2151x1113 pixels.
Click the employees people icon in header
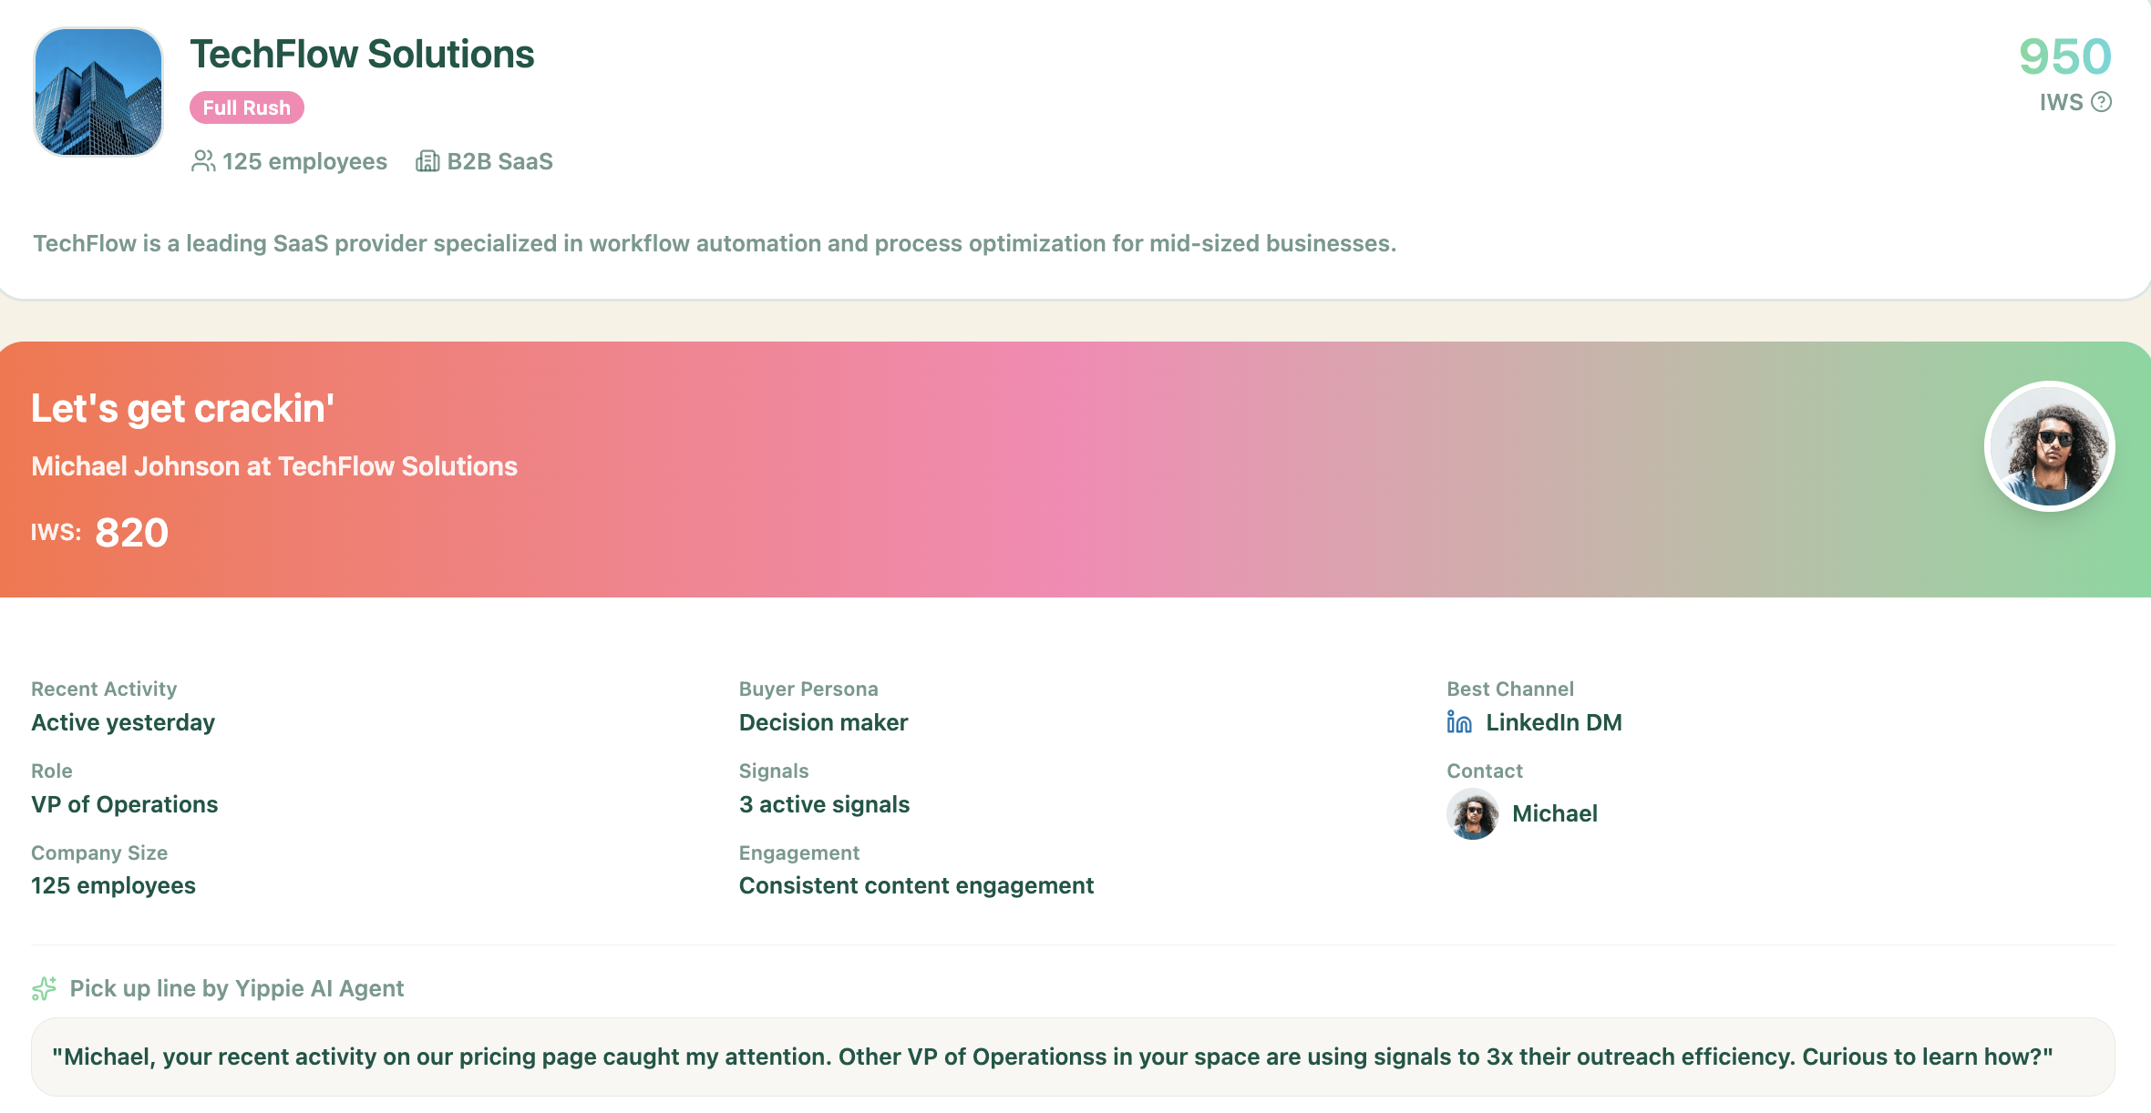pos(203,161)
